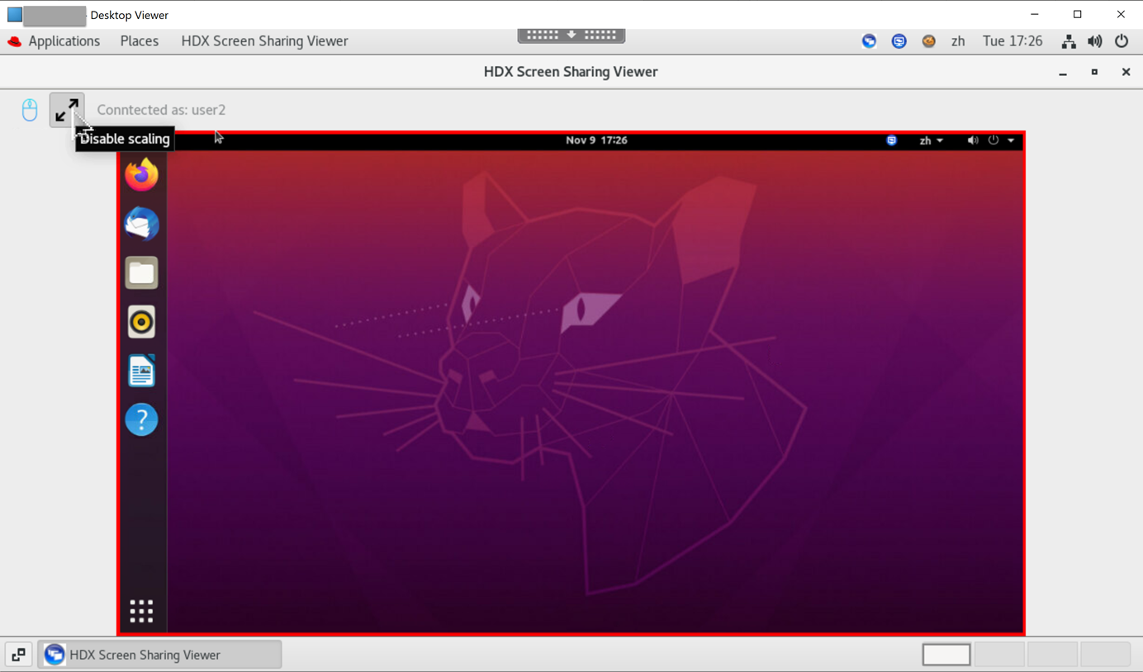Expand the Desktop Viewer toolbar handle
The image size is (1143, 672).
pyautogui.click(x=571, y=35)
